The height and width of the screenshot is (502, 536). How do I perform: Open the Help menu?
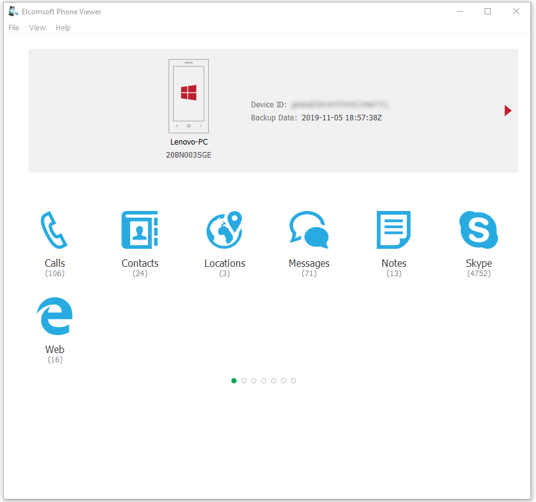coord(63,27)
